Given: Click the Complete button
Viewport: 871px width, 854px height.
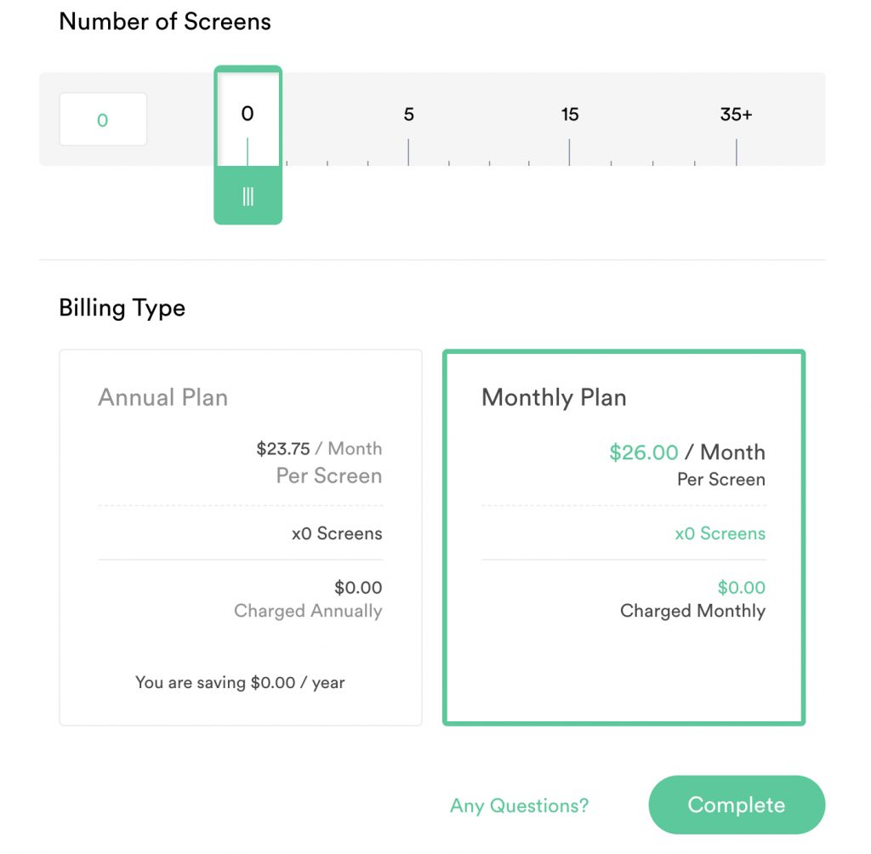Looking at the screenshot, I should point(736,804).
